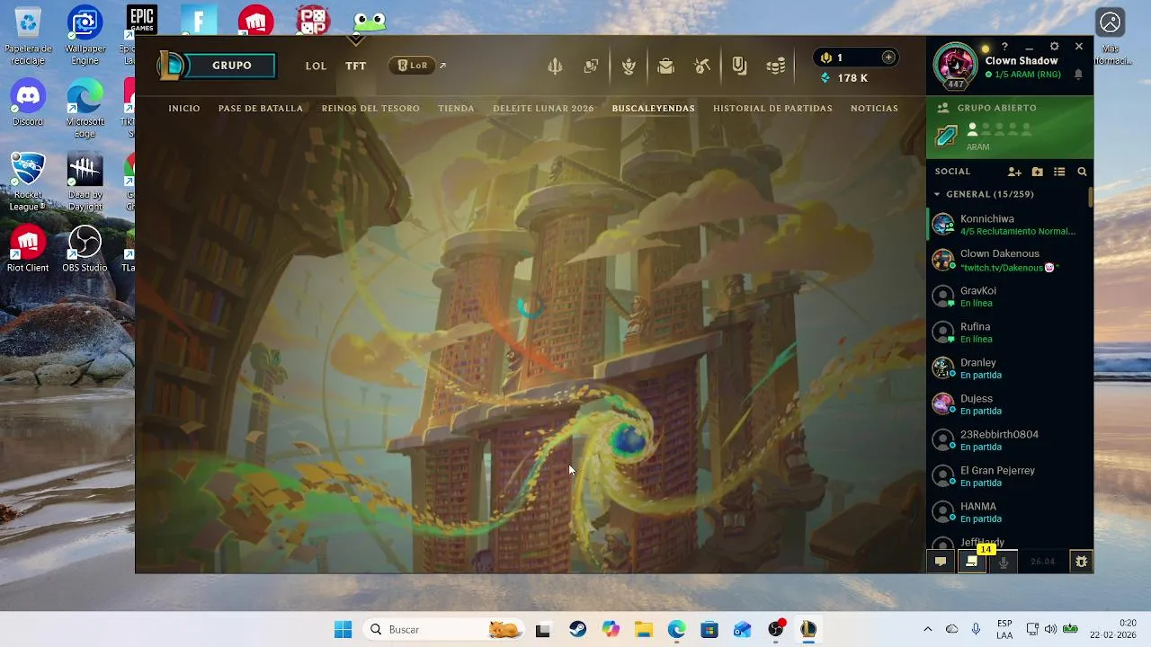1151x647 pixels.
Task: Click the GRUPO ABIERTO party status
Action: (x=996, y=108)
